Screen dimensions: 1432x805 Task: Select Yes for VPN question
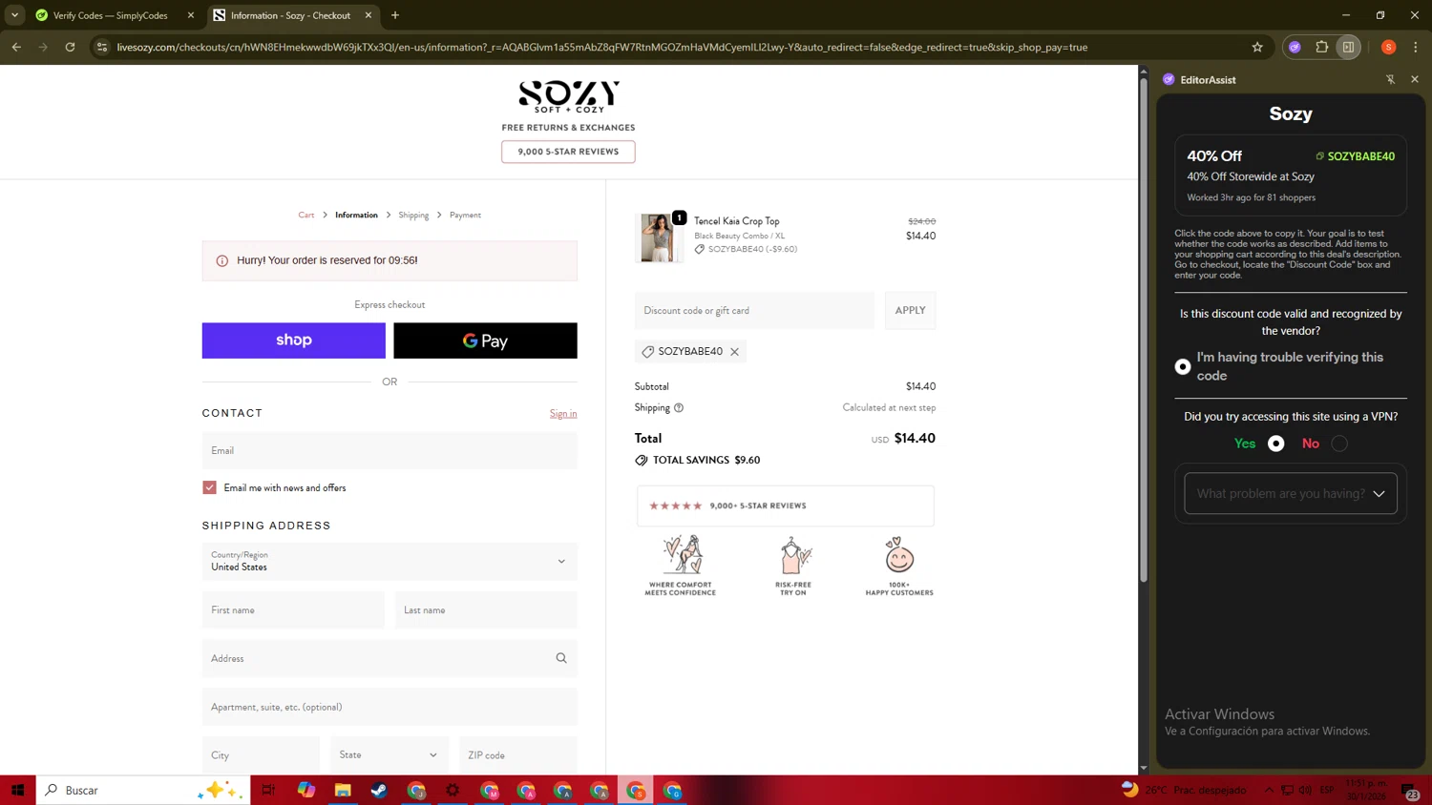point(1275,444)
